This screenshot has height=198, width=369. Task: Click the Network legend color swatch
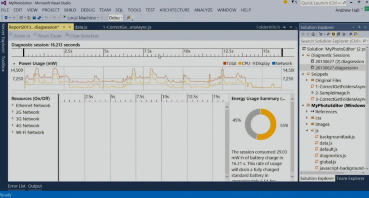(x=274, y=63)
